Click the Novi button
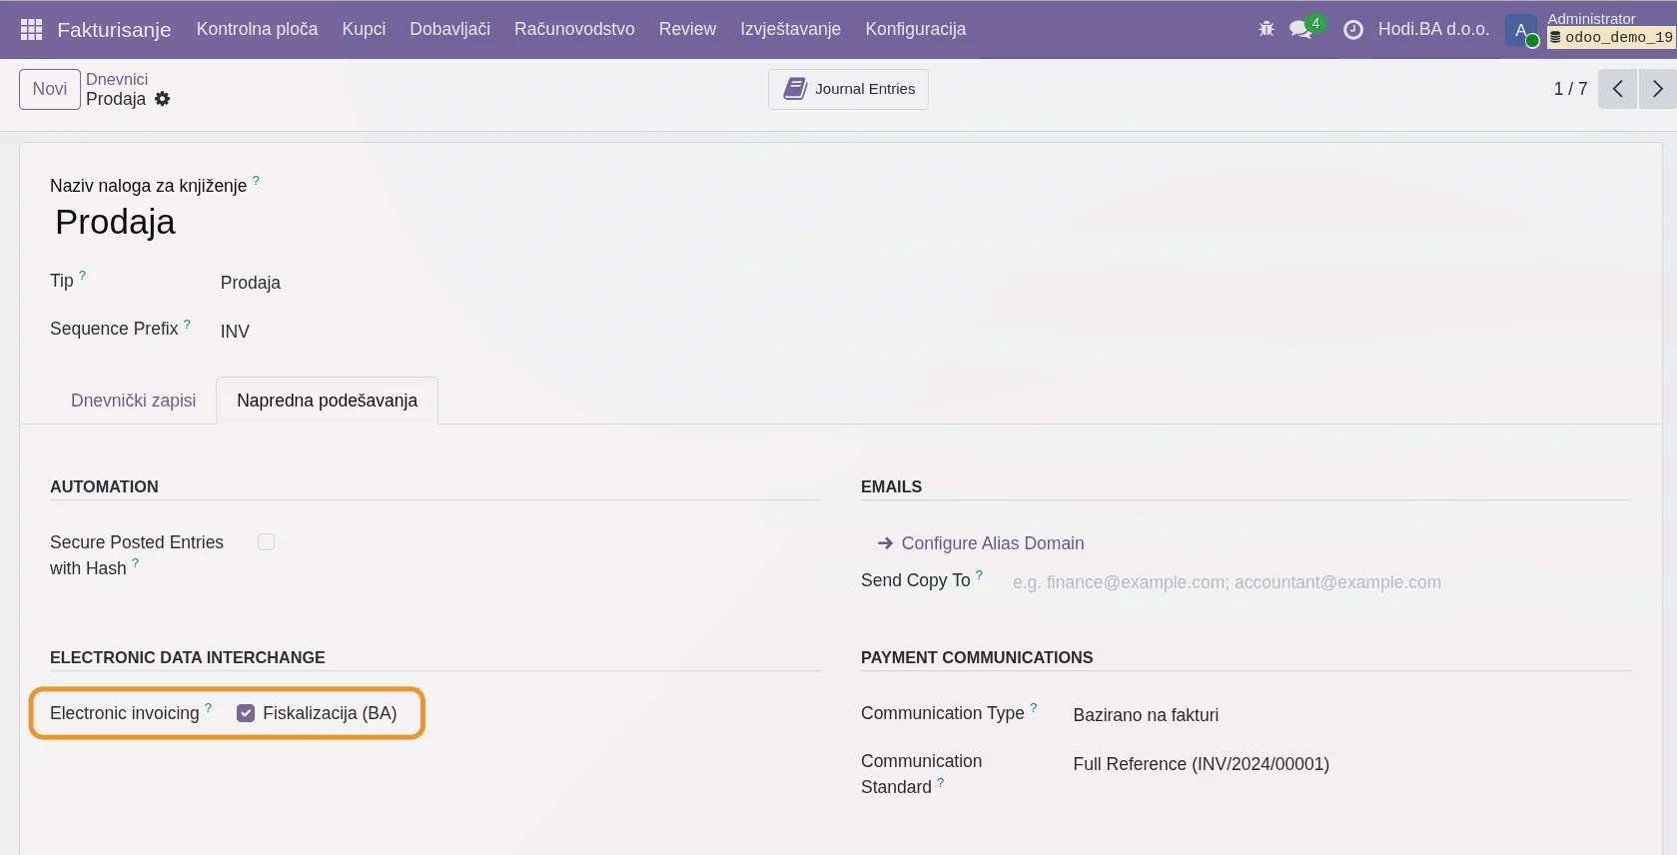Screen dimensions: 1677x855 [50, 89]
